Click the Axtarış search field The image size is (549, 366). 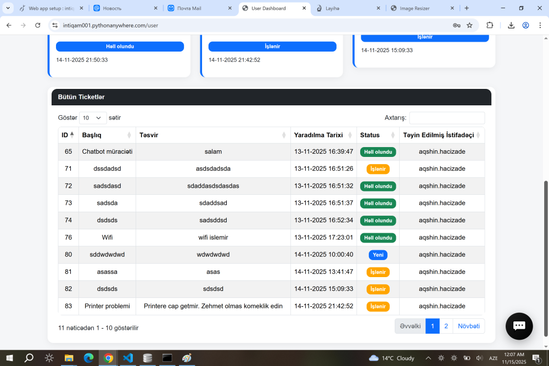tap(446, 117)
